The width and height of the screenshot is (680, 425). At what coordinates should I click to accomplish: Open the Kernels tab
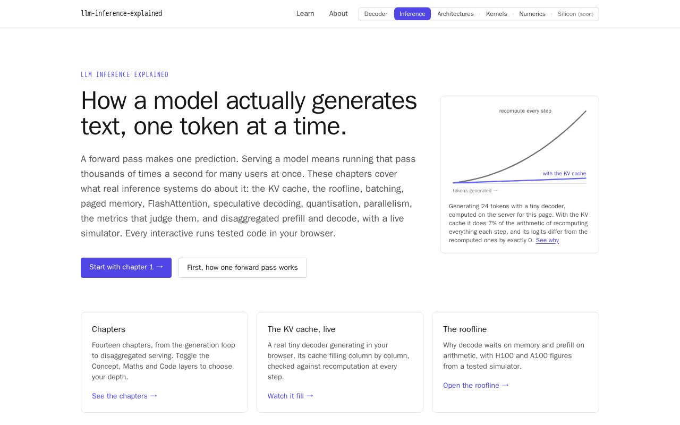coord(496,14)
